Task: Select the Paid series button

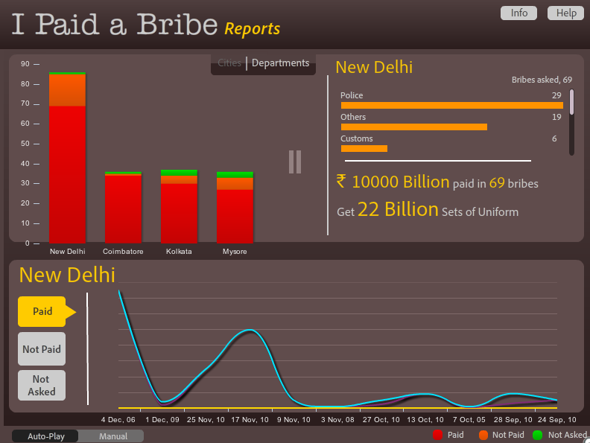Action: (x=42, y=311)
